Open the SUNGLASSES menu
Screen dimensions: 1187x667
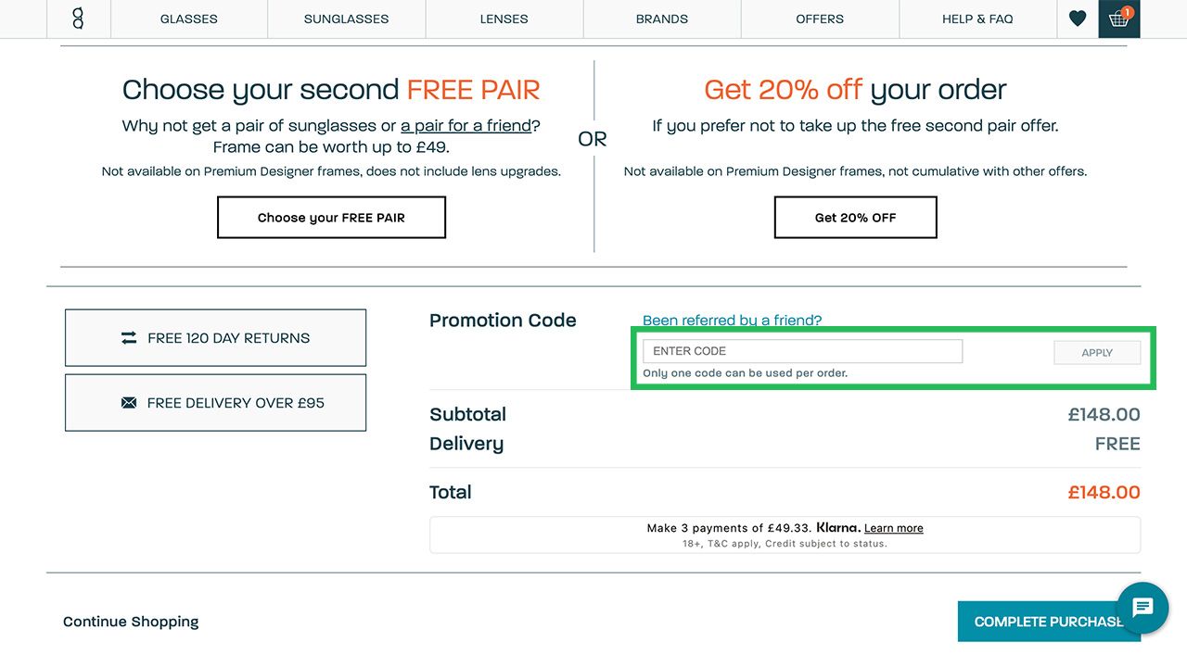pos(346,19)
